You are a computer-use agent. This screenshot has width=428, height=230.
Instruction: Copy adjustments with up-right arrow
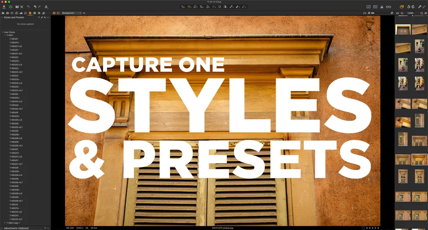tap(419, 6)
